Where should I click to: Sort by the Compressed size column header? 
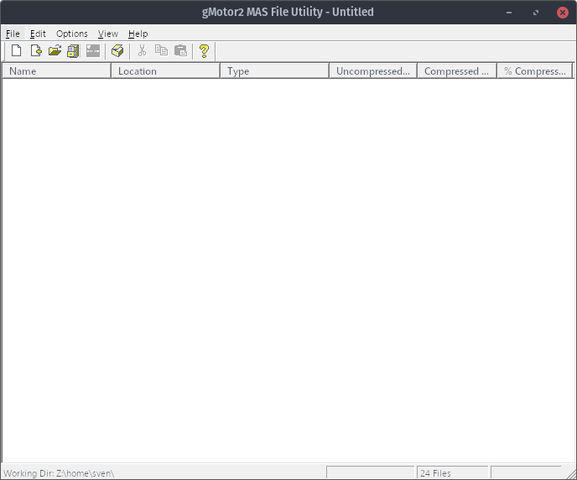457,70
